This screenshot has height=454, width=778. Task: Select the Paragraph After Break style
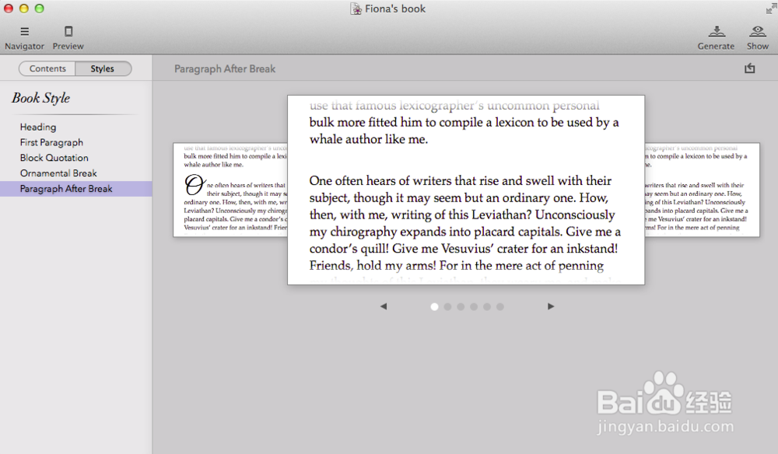(76, 189)
